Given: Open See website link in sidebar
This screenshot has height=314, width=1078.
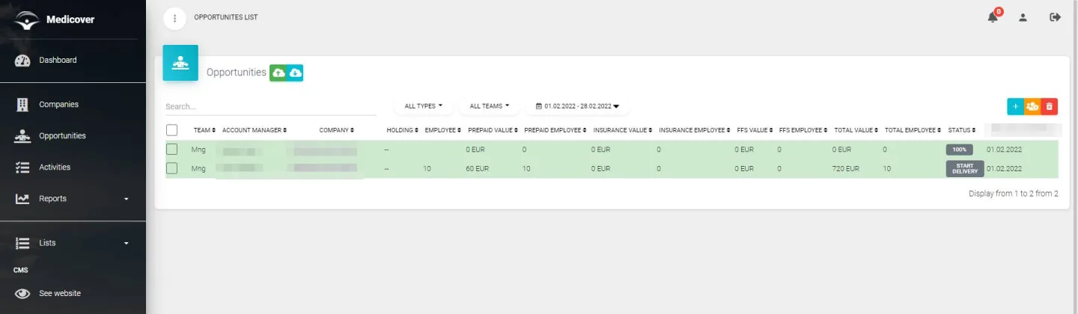Looking at the screenshot, I should click(x=60, y=294).
